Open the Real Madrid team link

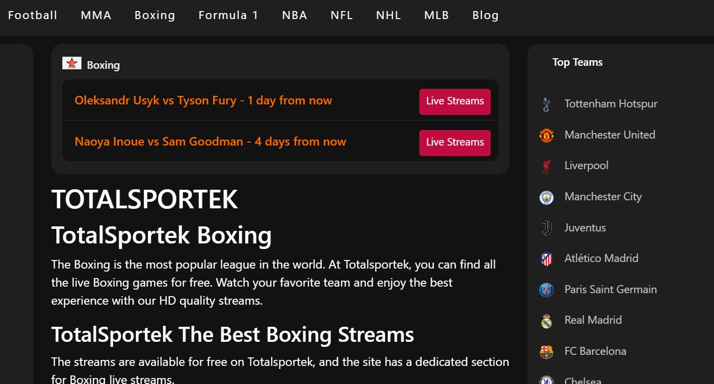(593, 320)
